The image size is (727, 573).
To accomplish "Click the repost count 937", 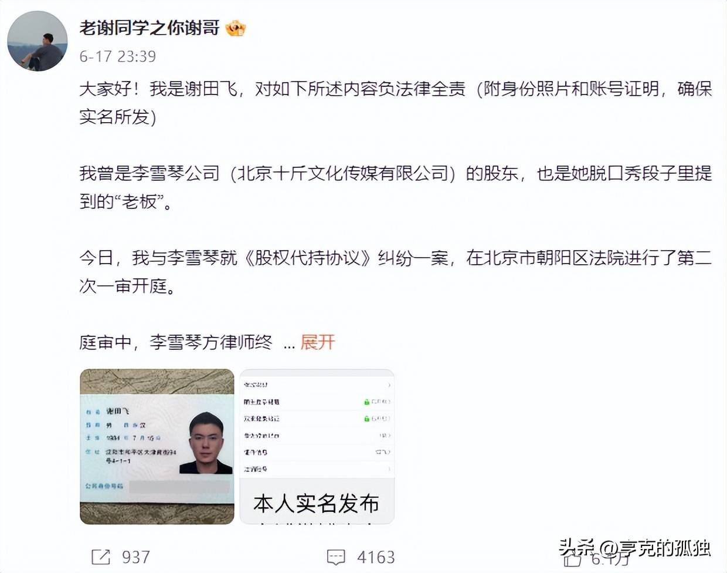I will [x=136, y=557].
